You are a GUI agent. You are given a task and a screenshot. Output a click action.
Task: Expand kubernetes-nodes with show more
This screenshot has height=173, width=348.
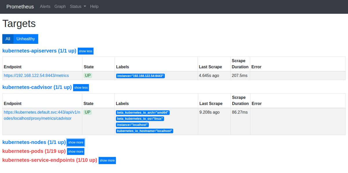[x=76, y=143]
